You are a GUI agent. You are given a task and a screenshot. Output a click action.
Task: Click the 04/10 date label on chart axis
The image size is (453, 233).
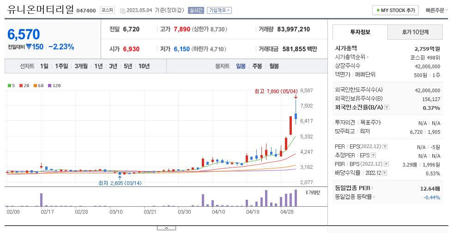(218, 212)
